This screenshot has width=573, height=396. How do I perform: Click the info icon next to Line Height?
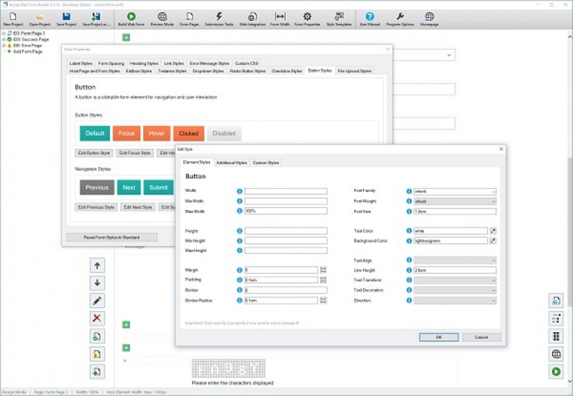[x=409, y=270]
